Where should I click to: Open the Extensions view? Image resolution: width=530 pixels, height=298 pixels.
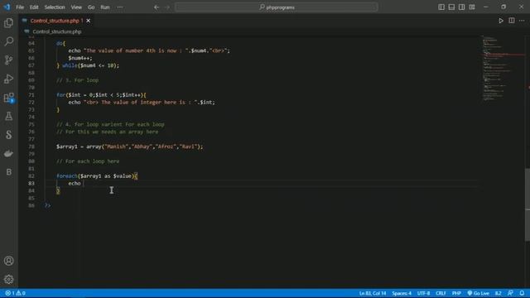click(x=9, y=98)
